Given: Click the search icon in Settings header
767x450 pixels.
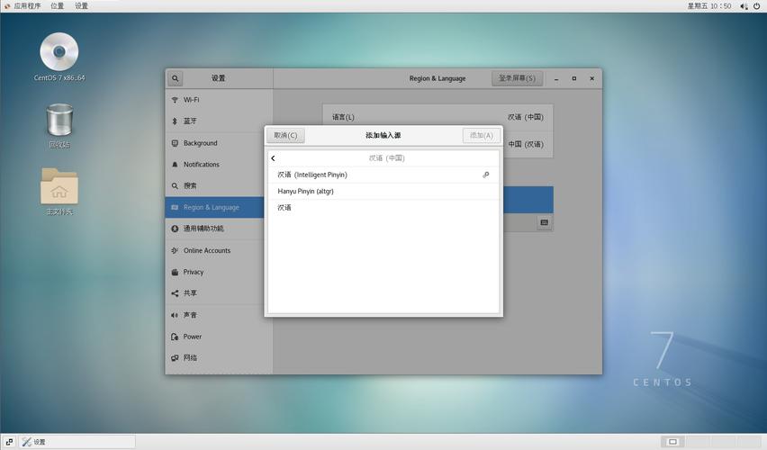Looking at the screenshot, I should click(176, 78).
